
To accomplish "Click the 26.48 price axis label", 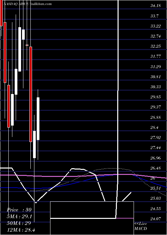I will point(156,168).
